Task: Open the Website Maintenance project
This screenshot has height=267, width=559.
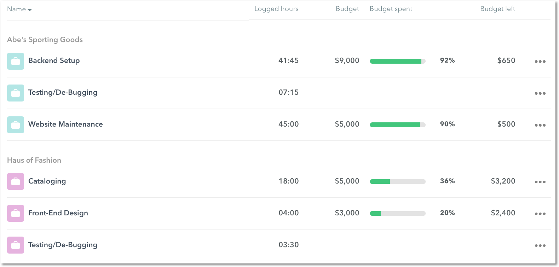Action: coord(65,124)
